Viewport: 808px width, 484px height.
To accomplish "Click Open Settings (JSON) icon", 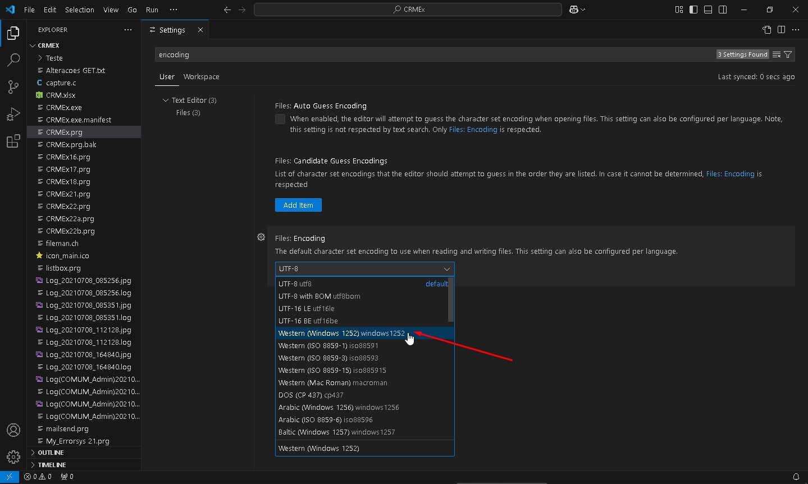I will [766, 30].
